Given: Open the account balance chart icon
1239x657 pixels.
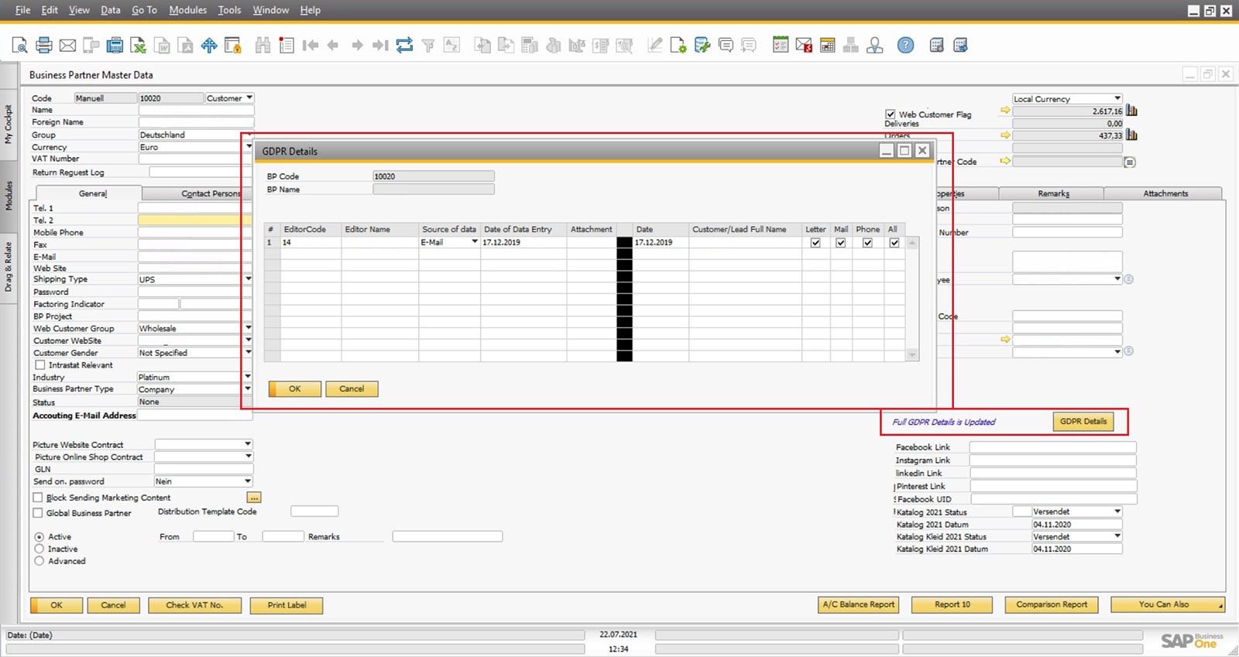Looking at the screenshot, I should coord(1131,111).
